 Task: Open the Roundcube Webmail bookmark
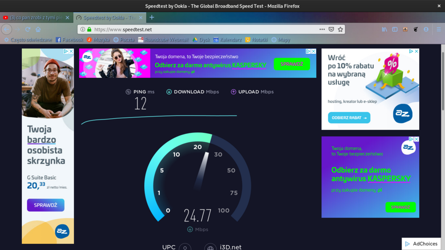[x=163, y=40]
